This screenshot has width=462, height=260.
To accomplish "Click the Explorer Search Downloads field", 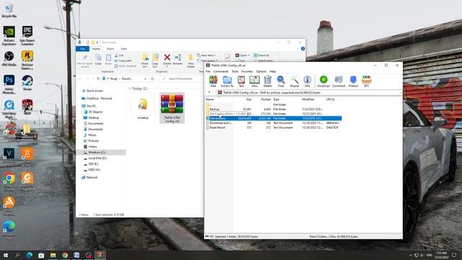I will [181, 79].
